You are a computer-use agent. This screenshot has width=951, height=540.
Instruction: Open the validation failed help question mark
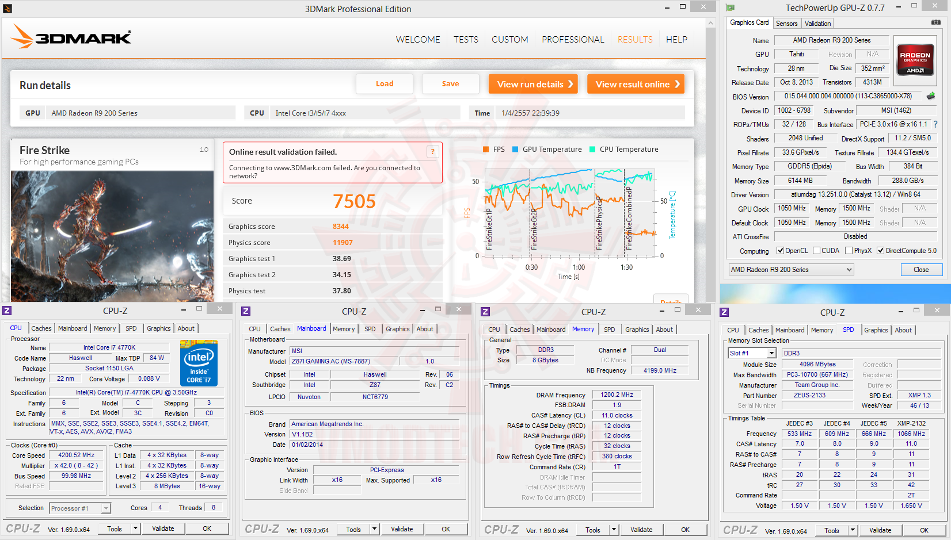pos(432,152)
